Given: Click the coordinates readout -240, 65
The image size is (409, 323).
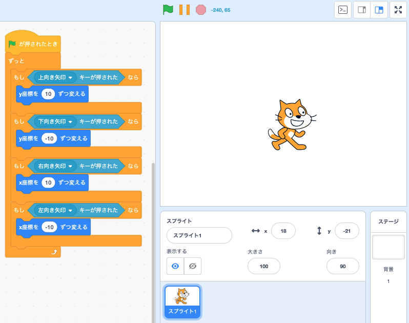Looking at the screenshot, I should coord(220,10).
